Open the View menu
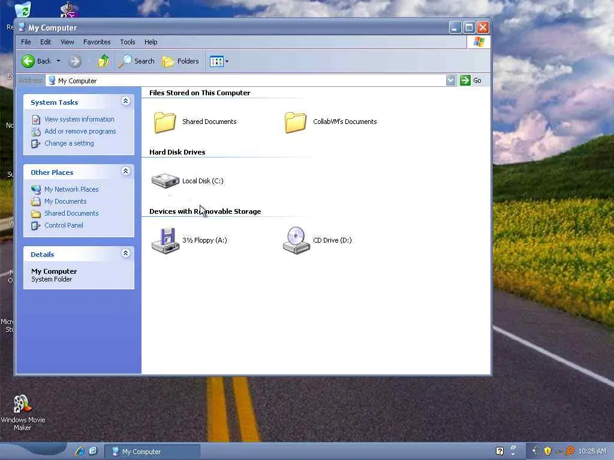 point(67,42)
